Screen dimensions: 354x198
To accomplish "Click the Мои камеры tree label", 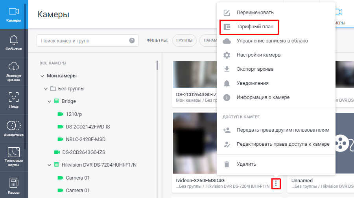I will (x=62, y=76).
